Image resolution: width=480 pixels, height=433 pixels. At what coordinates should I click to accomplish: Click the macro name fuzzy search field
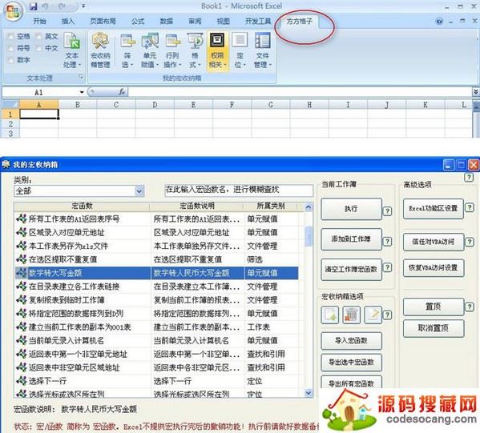pos(239,190)
